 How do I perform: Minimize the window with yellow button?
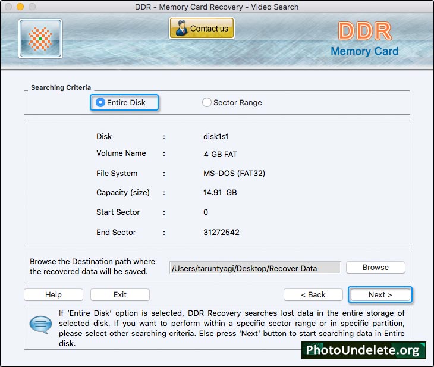pos(20,7)
